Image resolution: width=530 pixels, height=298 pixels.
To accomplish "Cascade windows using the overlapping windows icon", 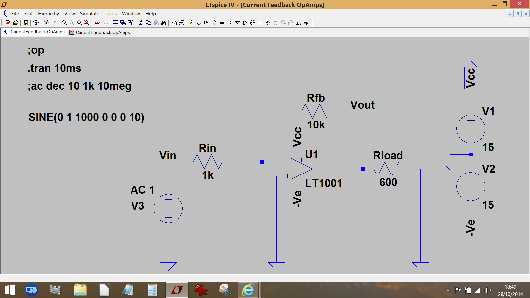I will [123, 23].
